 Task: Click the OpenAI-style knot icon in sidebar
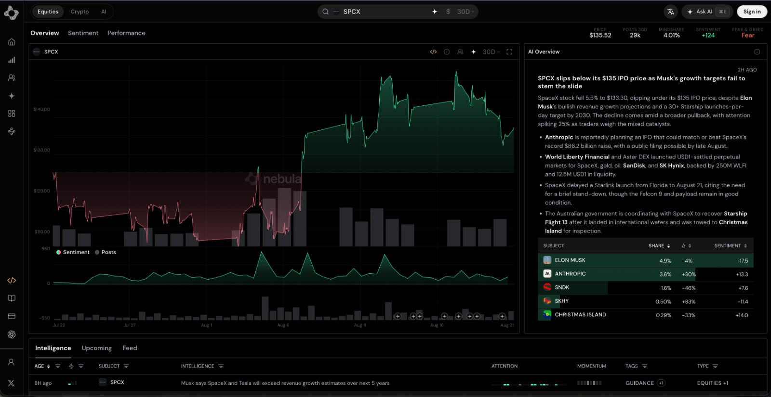(x=12, y=334)
